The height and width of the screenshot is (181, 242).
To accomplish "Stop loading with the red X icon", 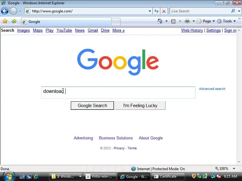I will coord(164,11).
